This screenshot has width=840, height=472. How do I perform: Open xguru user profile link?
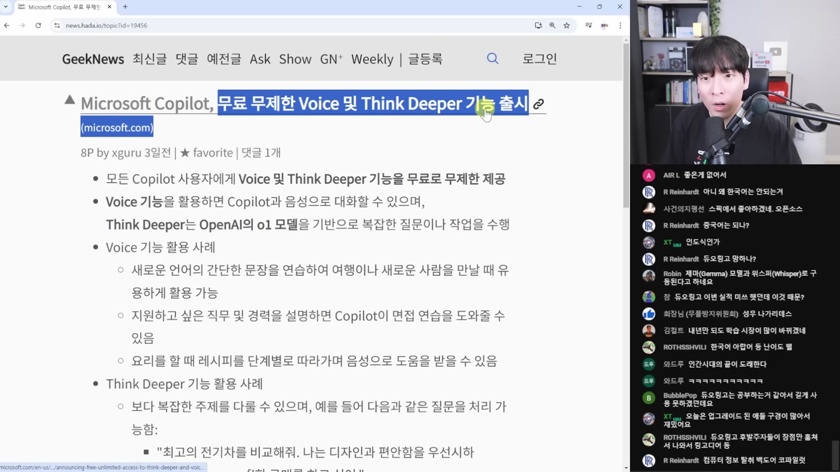pos(127,152)
